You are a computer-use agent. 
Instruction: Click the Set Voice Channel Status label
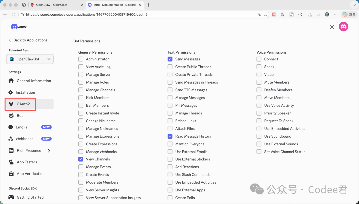[285, 152]
